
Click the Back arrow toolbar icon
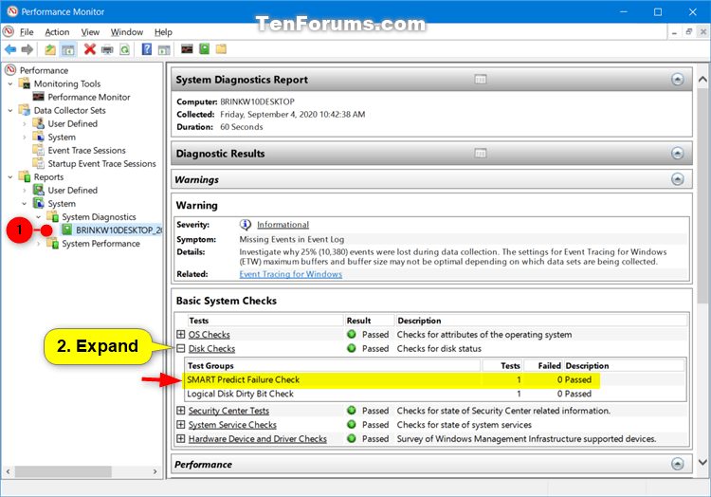[x=10, y=49]
